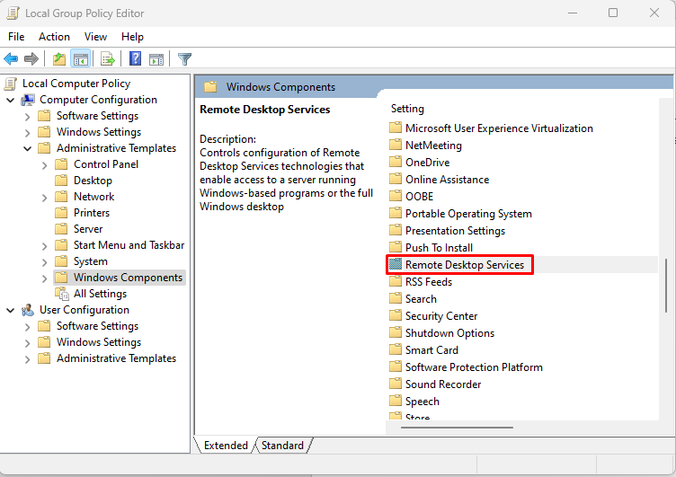Select Shutdown Options entry
This screenshot has height=477, width=676.
tap(449, 332)
